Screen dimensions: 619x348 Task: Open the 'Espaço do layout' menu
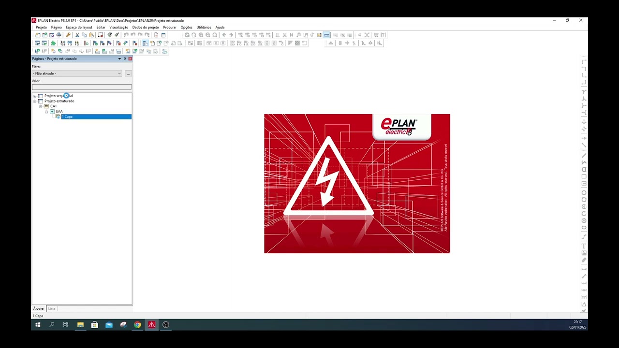click(79, 27)
